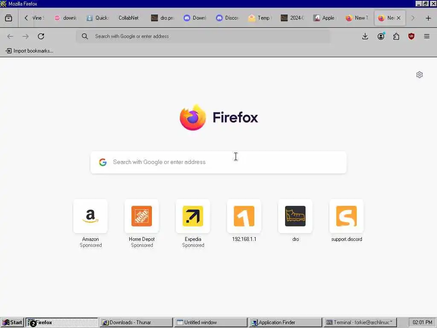437x328 pixels.
Task: Open the Firefox account menu
Action: coord(381,36)
